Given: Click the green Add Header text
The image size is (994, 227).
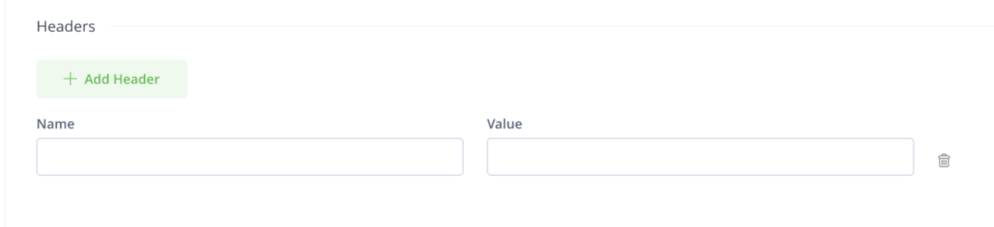Looking at the screenshot, I should [122, 79].
